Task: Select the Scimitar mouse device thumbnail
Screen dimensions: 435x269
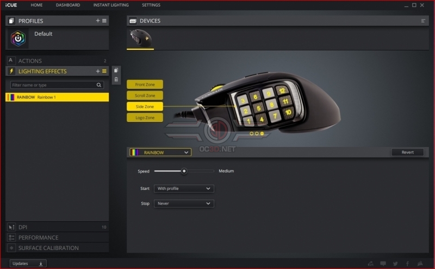Action: tap(140, 39)
